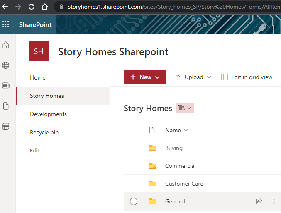Select Story Homes in site navigation
Viewport: 281px width, 213px height.
(x=63, y=96)
